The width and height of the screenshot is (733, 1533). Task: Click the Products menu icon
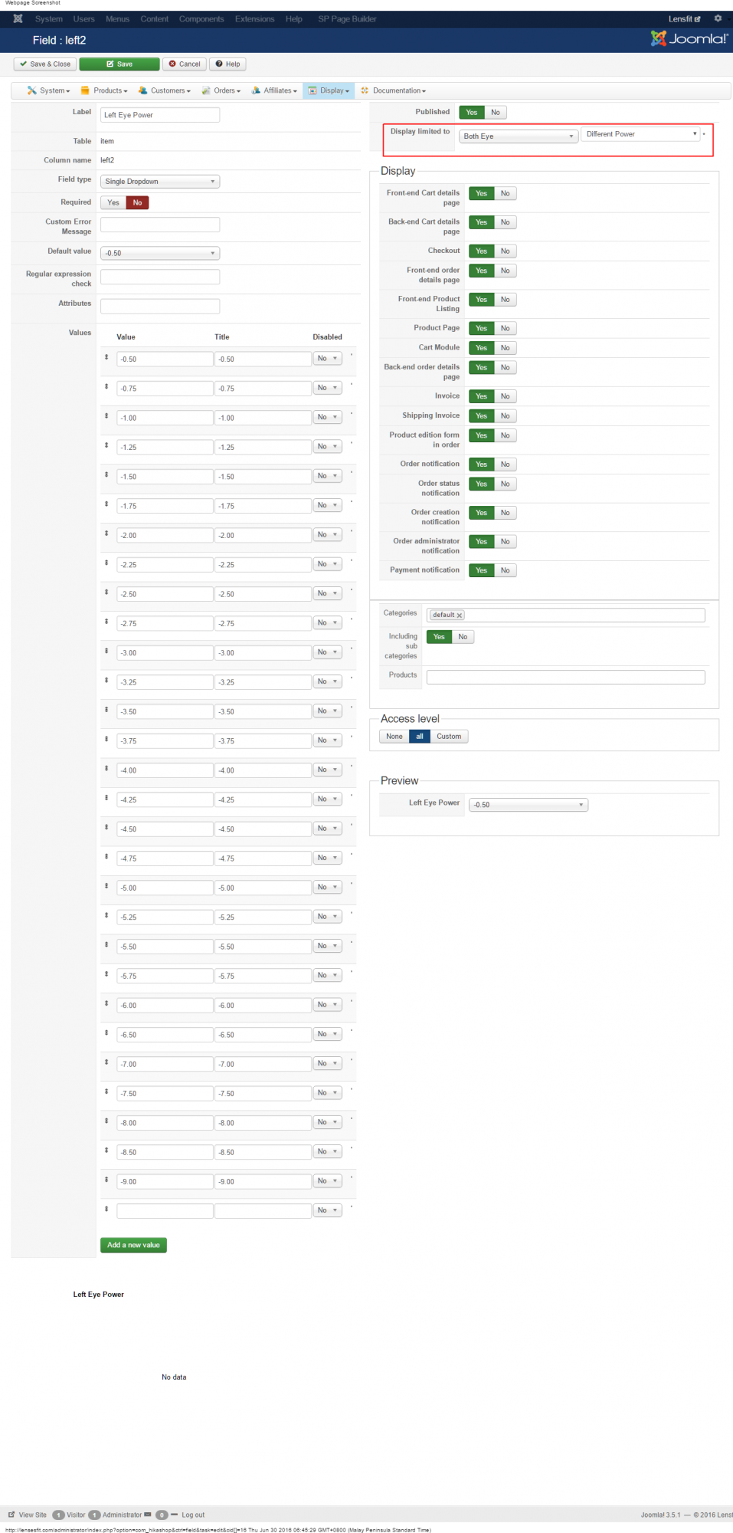tap(87, 90)
